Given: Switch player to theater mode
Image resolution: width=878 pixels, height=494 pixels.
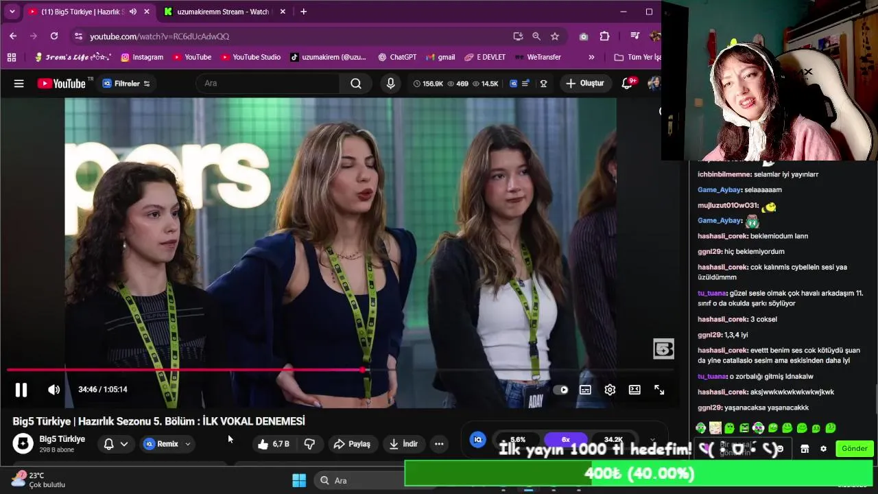Looking at the screenshot, I should point(634,390).
